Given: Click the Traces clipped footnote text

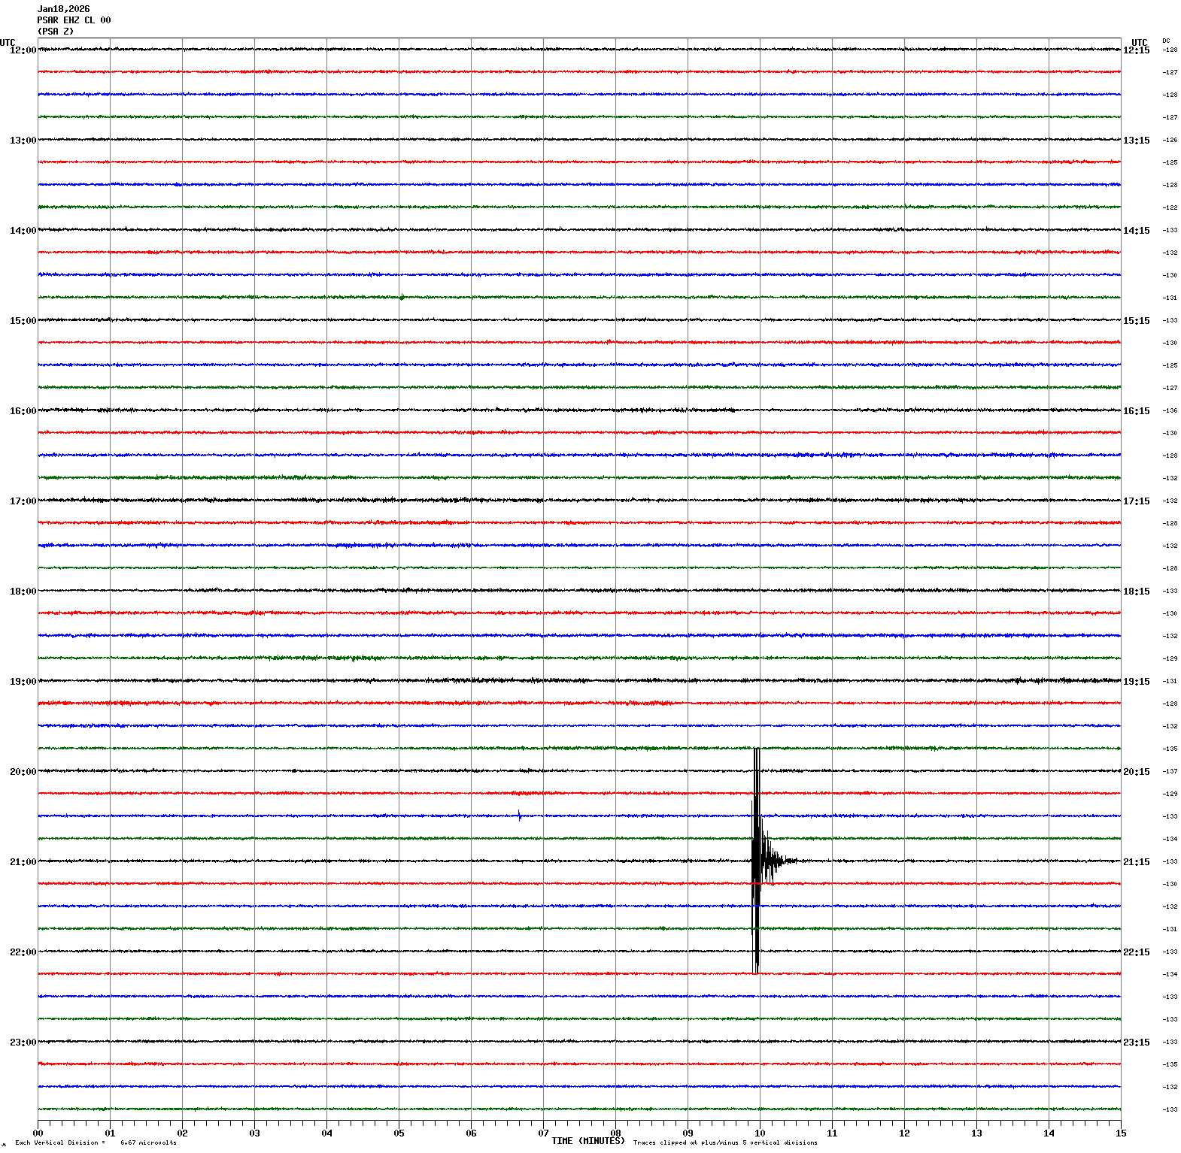Looking at the screenshot, I should [x=725, y=1142].
